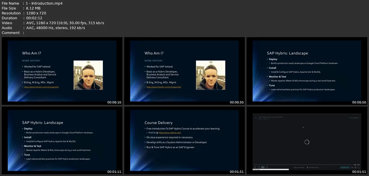The height and width of the screenshot is (176, 369).
Task: Click the video progress bar in Udemy player
Action: click(303, 165)
